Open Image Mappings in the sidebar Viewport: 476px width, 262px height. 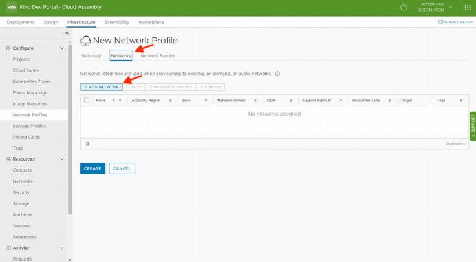30,104
